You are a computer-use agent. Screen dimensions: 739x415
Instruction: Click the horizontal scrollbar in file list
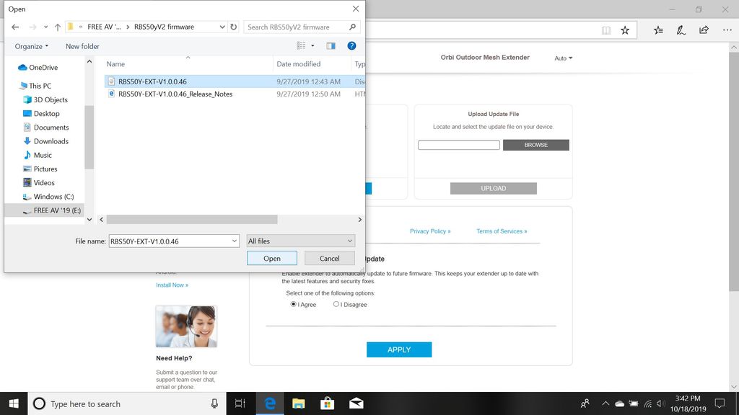pyautogui.click(x=192, y=220)
